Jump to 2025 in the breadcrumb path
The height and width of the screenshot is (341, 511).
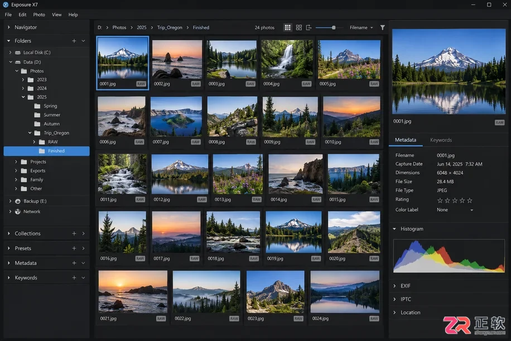click(142, 28)
